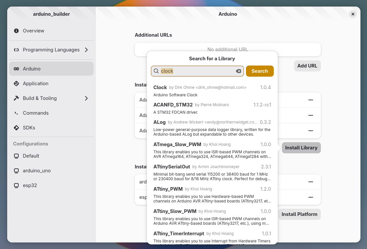Open the Overview page

pos(51,31)
